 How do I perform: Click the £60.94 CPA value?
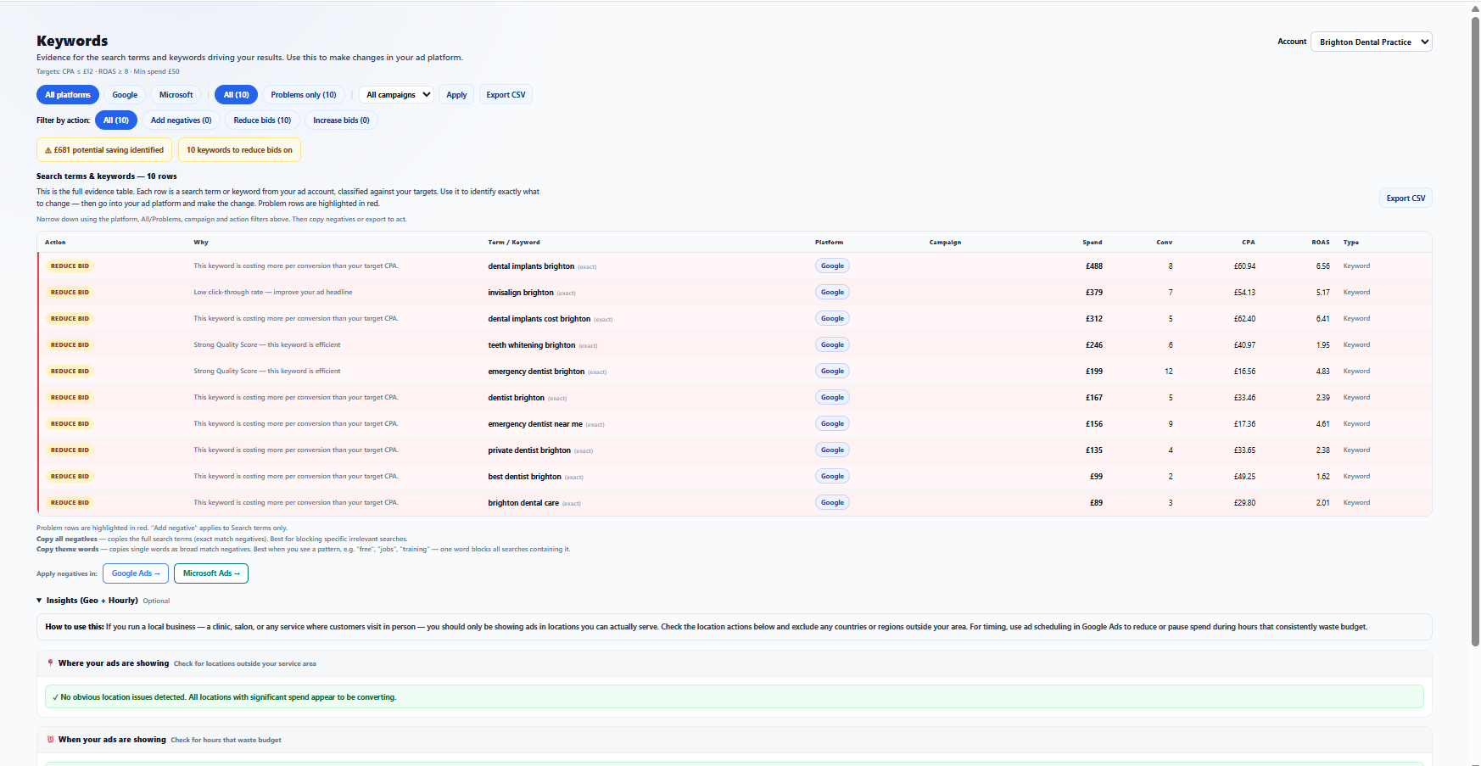[1244, 266]
